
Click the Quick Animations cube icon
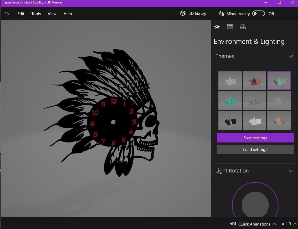click(x=233, y=224)
